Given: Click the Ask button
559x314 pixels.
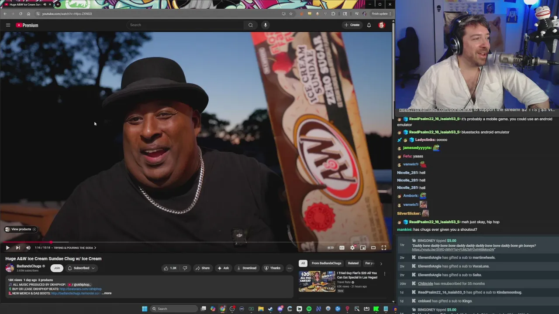Looking at the screenshot, I should click(x=223, y=268).
